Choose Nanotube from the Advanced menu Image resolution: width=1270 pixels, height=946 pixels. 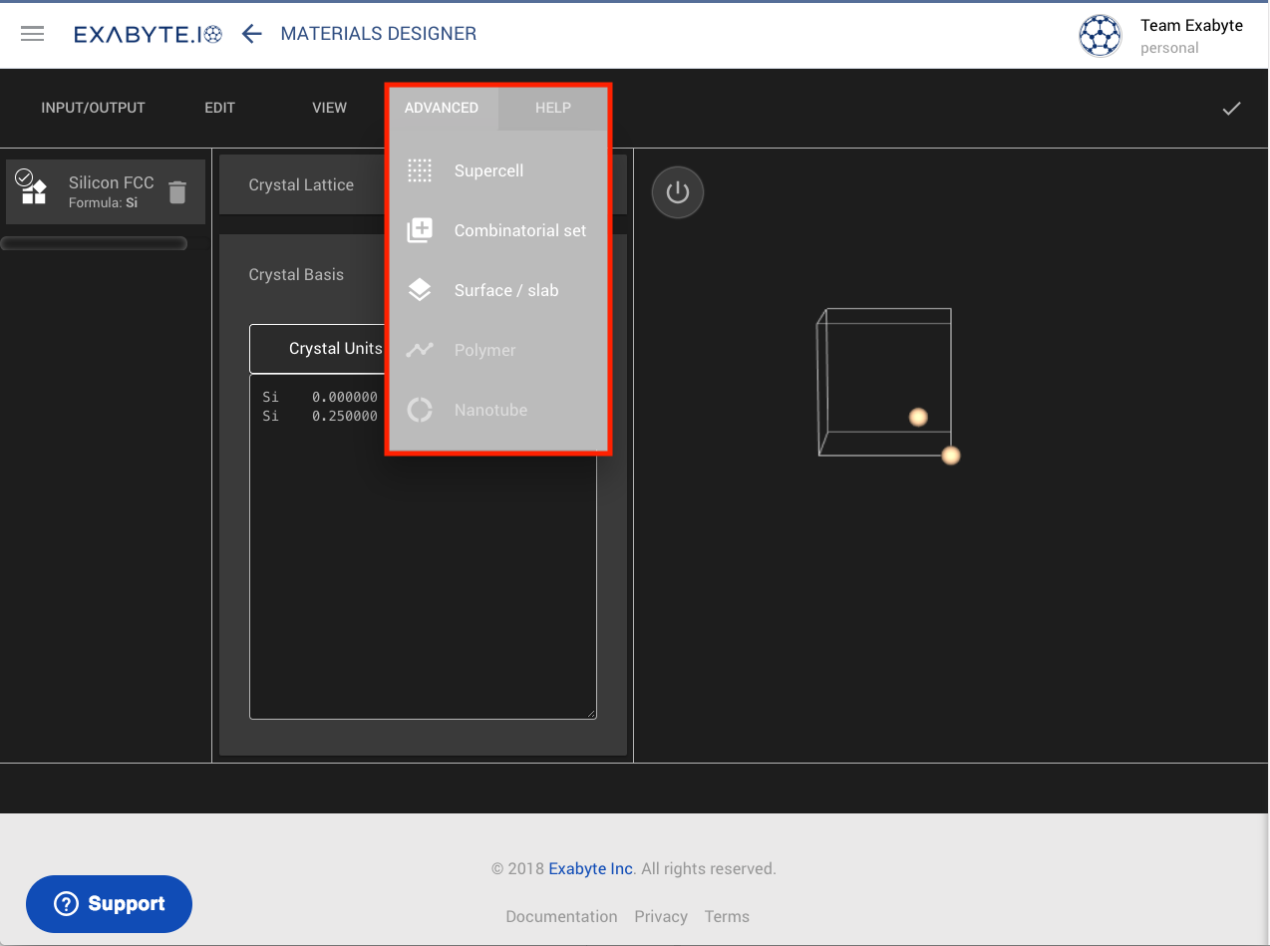490,410
